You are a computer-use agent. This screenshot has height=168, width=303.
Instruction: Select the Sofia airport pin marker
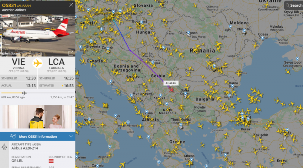coord(185,94)
